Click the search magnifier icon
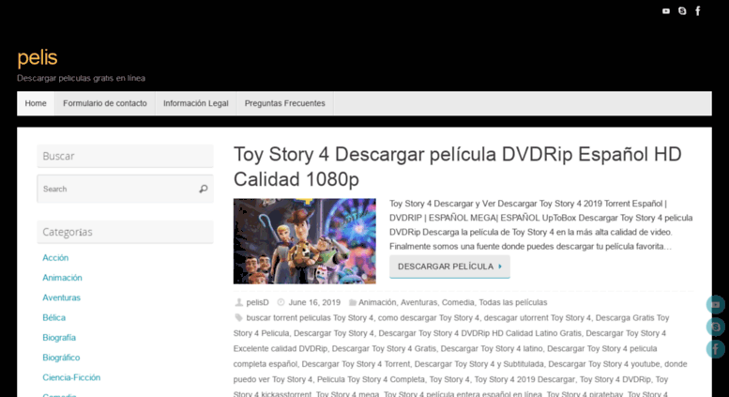This screenshot has height=397, width=729. click(x=204, y=189)
